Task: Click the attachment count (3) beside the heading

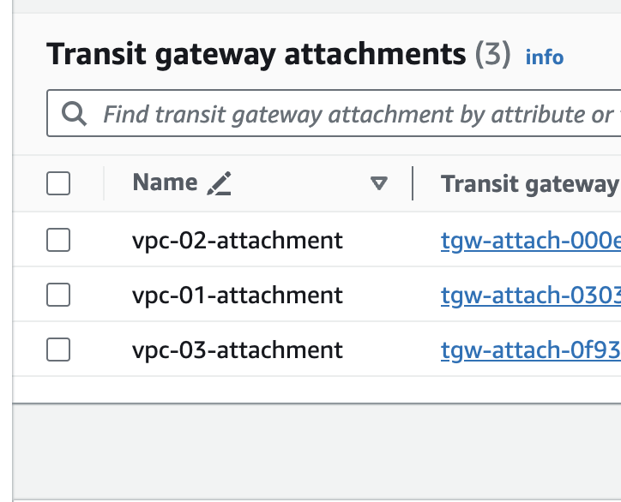Action: 493,55
